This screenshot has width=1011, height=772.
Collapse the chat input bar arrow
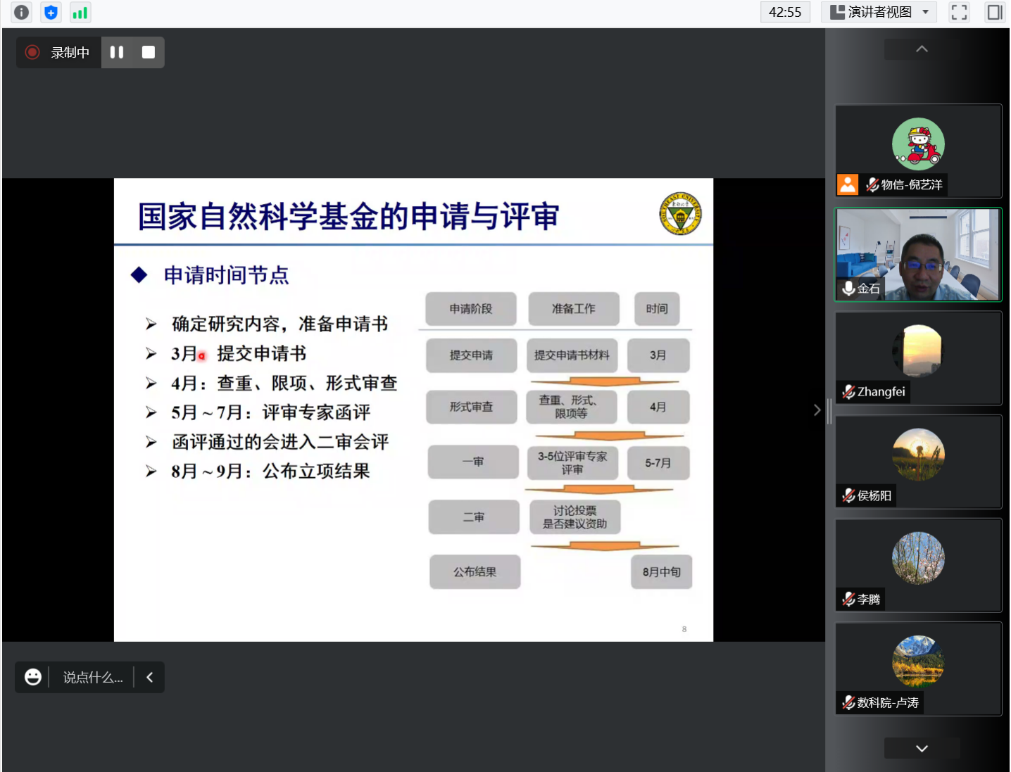point(149,677)
